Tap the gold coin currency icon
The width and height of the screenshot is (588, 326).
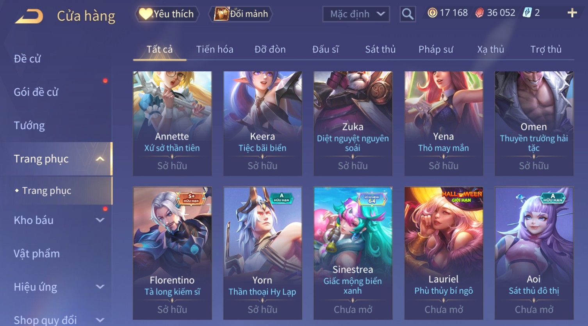(432, 13)
